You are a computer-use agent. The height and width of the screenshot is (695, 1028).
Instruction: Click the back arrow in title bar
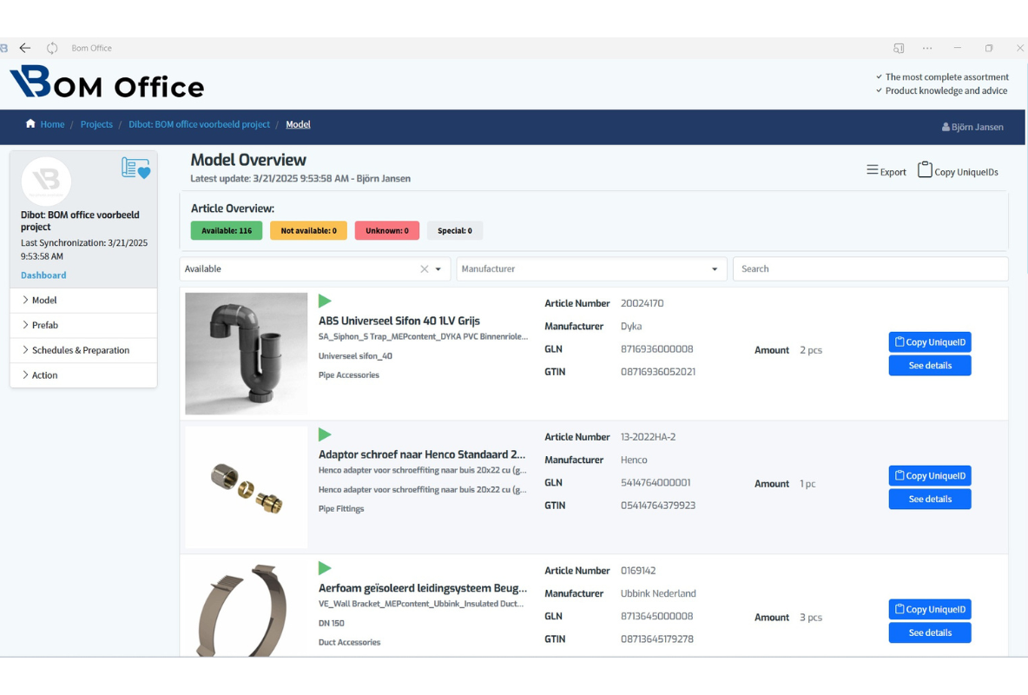coord(25,48)
